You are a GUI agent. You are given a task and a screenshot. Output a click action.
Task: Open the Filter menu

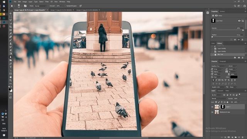(47, 2)
